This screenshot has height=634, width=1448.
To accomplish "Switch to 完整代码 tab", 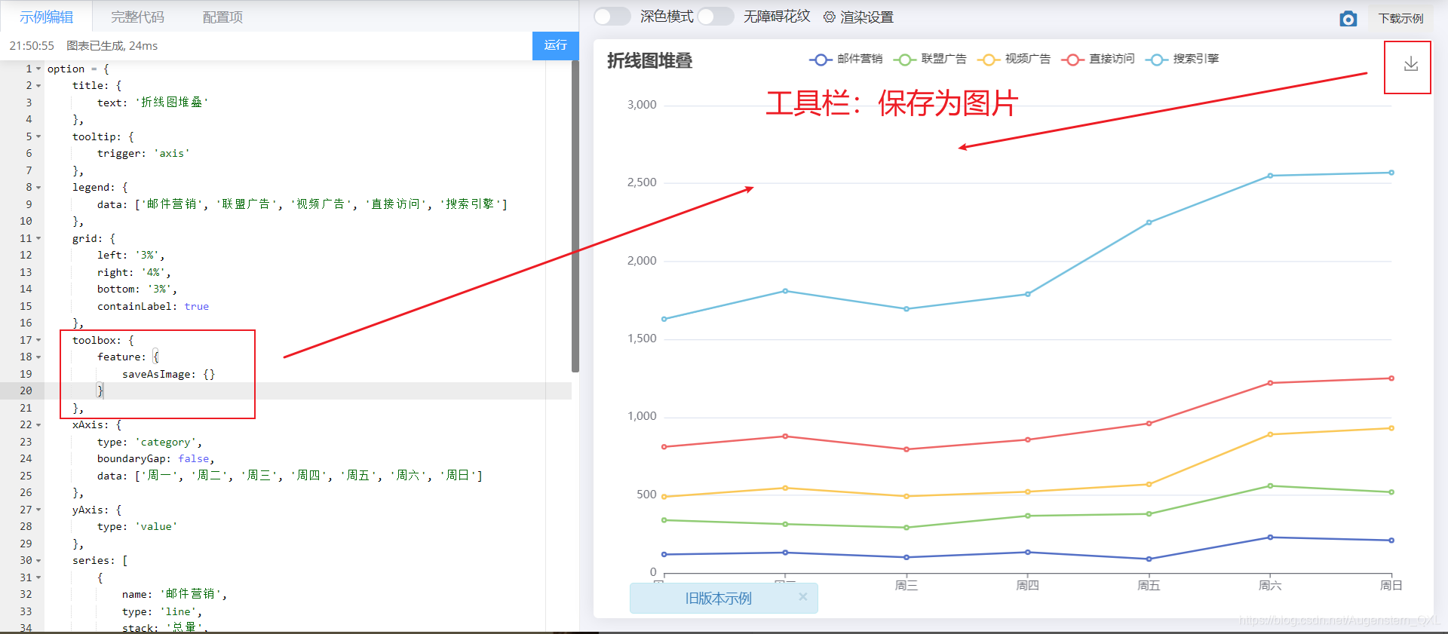I will [137, 17].
